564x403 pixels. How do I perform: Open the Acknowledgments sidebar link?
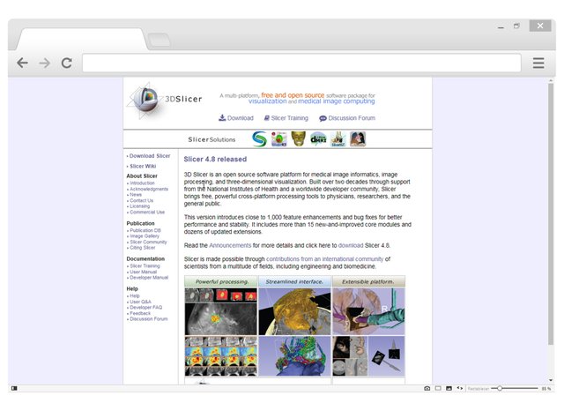click(x=149, y=189)
